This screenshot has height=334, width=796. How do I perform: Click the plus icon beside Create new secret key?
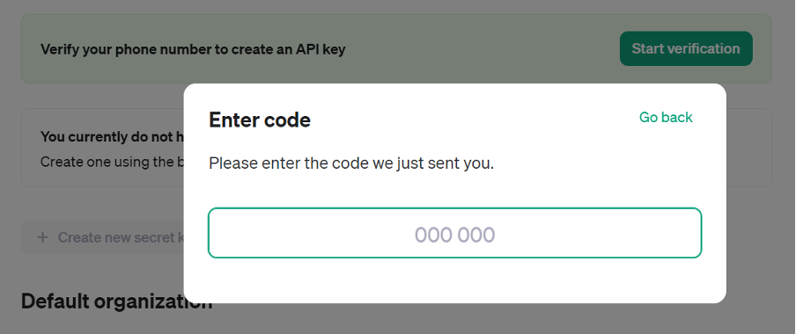tap(43, 237)
